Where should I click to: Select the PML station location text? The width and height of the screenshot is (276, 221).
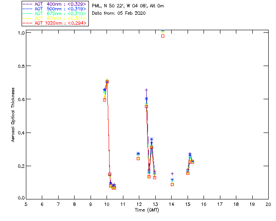pos(128,6)
